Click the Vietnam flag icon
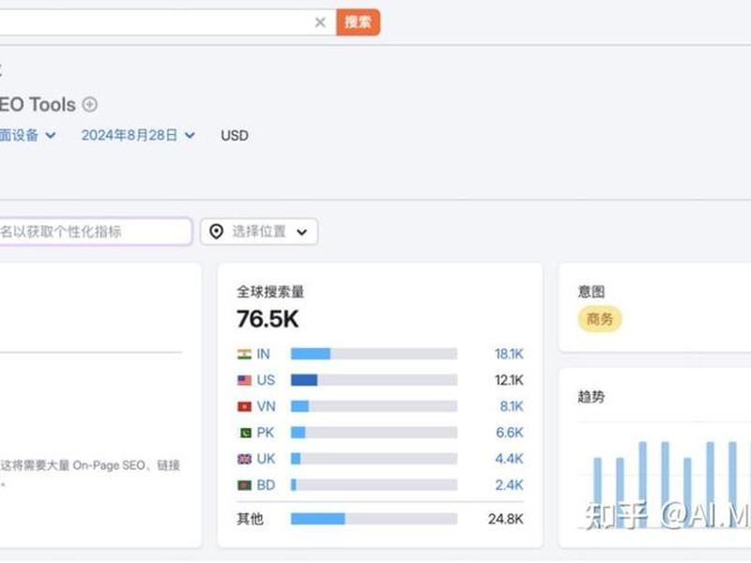Image resolution: width=751 pixels, height=563 pixels. pyautogui.click(x=244, y=407)
